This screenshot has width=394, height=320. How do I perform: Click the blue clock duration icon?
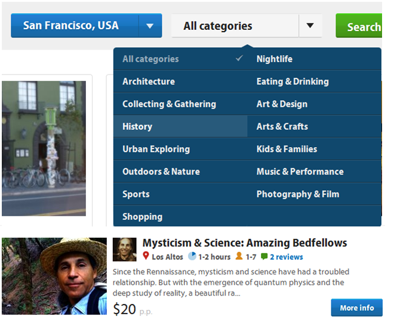tap(192, 257)
